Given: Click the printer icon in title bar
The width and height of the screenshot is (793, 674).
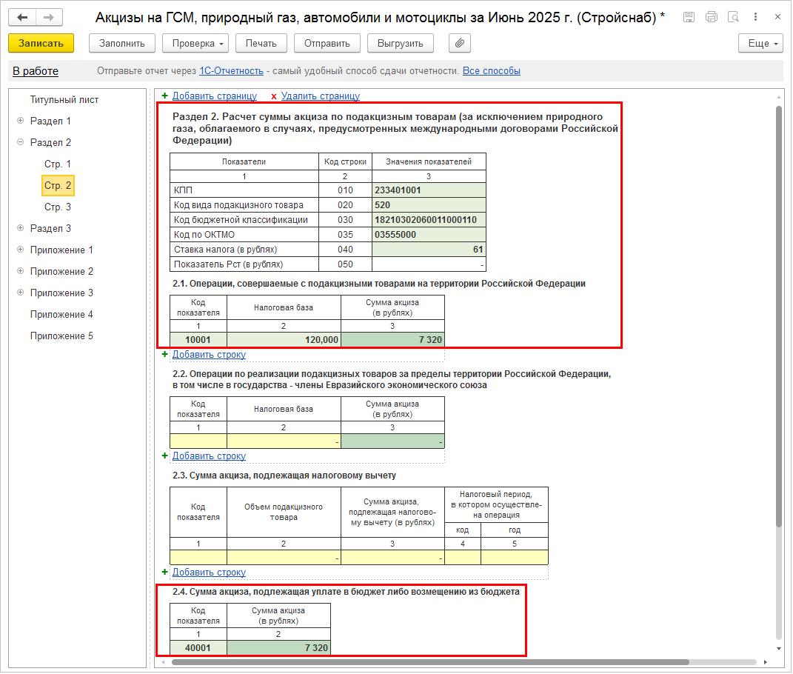Looking at the screenshot, I should coord(712,17).
